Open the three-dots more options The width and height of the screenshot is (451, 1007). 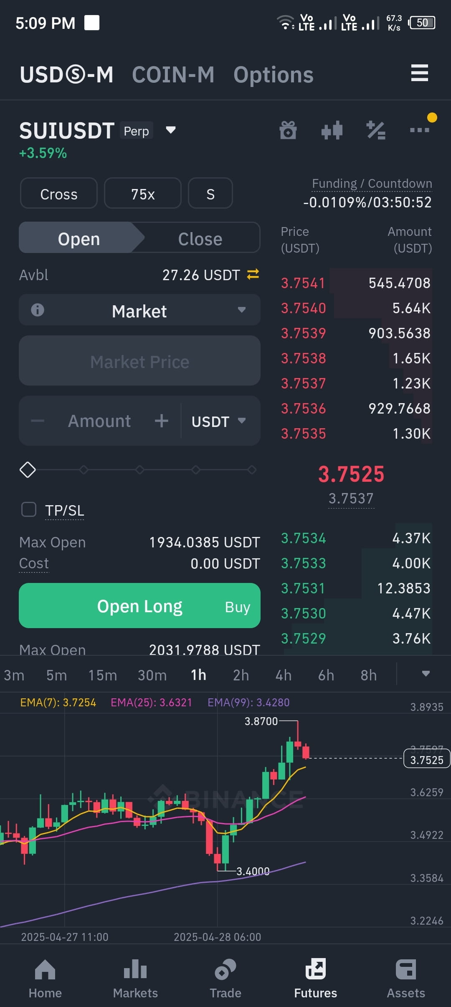point(420,130)
